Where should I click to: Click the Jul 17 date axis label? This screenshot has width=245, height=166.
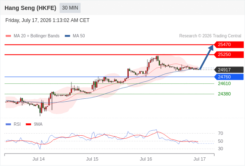coord(200,159)
